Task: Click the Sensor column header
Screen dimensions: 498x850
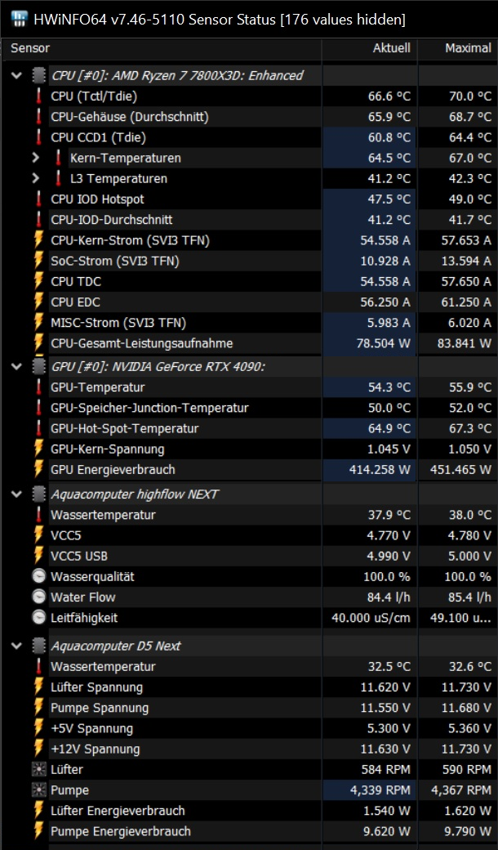Action: click(x=30, y=48)
